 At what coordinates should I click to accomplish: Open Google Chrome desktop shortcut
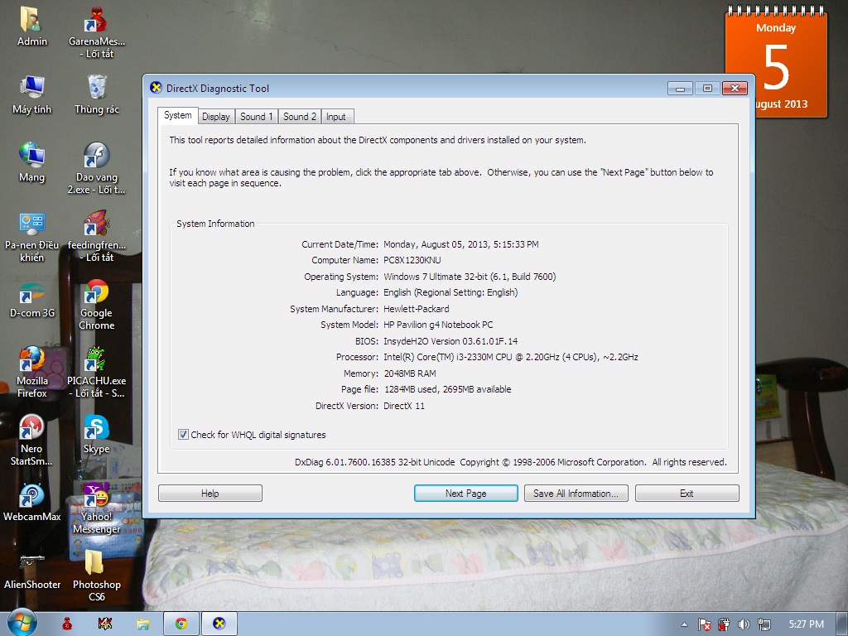coord(96,294)
